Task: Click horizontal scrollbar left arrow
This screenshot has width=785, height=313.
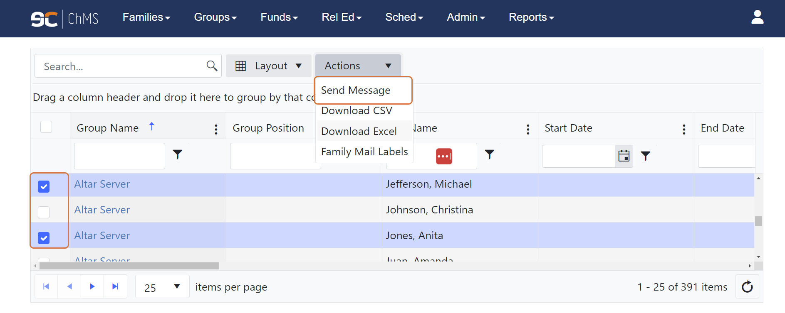Action: (35, 266)
